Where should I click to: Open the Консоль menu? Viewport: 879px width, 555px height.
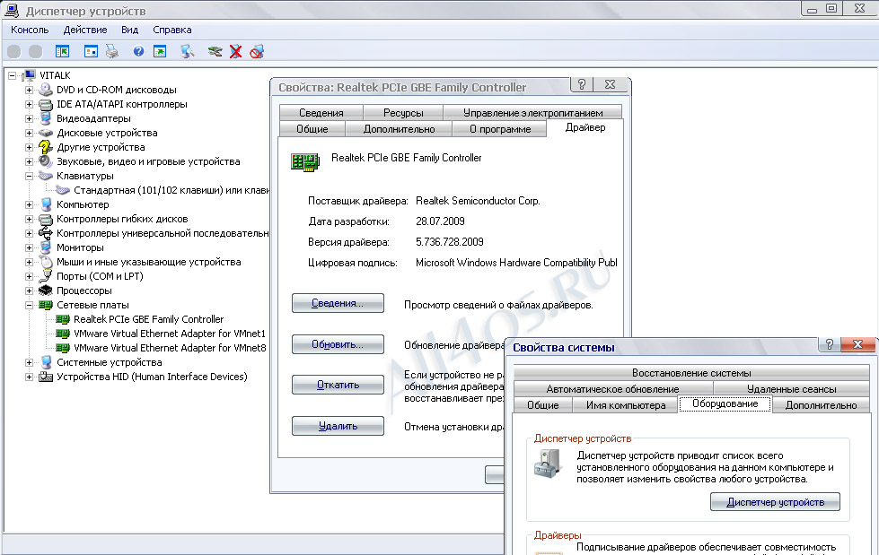(x=30, y=30)
